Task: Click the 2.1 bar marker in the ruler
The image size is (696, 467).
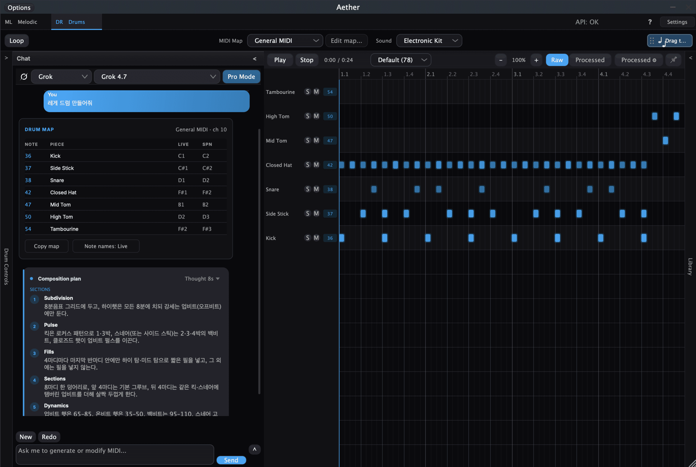Action: pyautogui.click(x=430, y=74)
